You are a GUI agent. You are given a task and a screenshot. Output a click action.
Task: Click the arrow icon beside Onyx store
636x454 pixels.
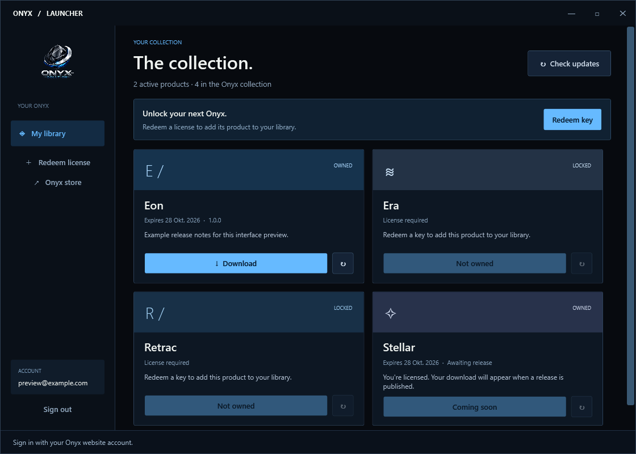tap(36, 183)
